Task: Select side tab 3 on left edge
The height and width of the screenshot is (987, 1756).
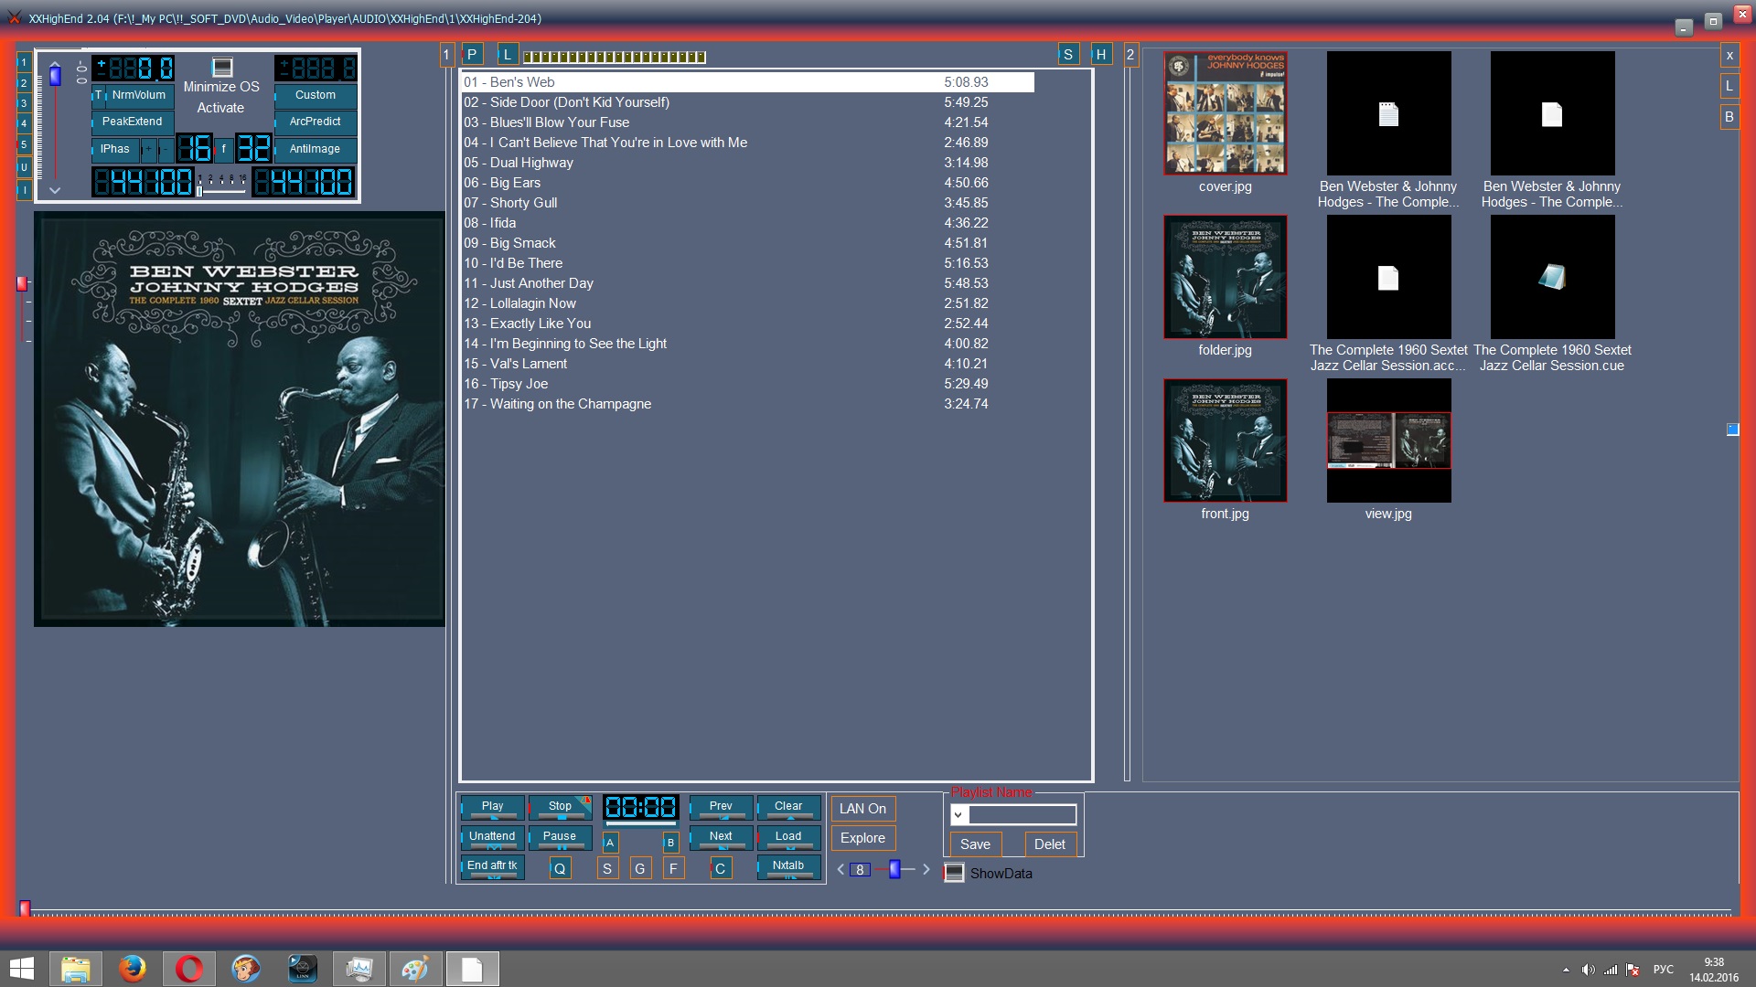Action: tap(24, 103)
